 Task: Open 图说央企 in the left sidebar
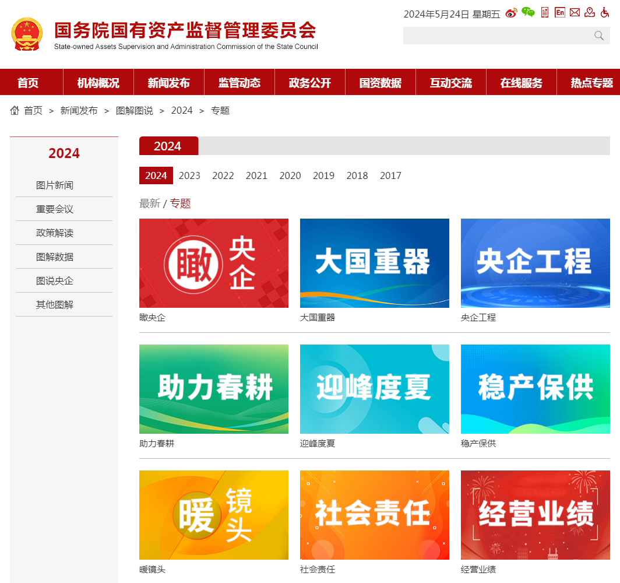(x=55, y=280)
